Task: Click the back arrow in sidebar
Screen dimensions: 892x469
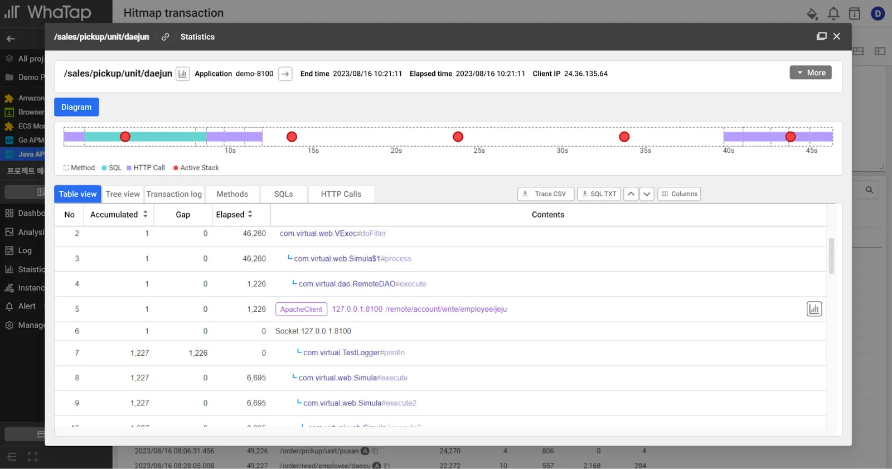Action: click(11, 38)
